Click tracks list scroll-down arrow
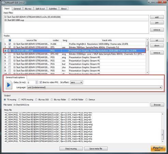Screen dimensions: 168x154 (x=147, y=72)
